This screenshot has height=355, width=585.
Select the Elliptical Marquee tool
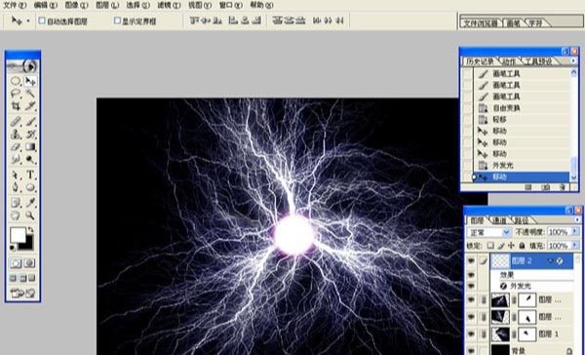pos(16,81)
